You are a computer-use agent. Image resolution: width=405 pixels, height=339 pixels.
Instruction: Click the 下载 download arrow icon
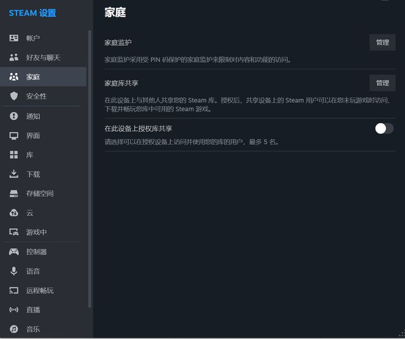(x=13, y=174)
